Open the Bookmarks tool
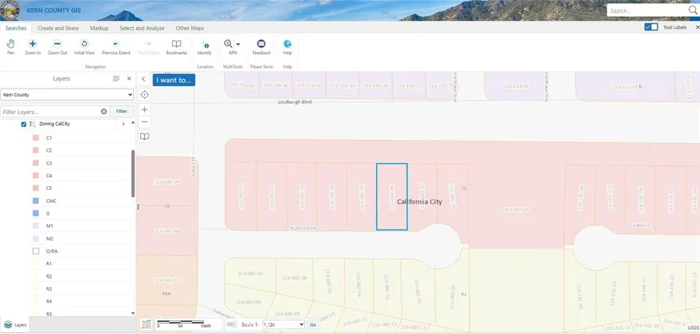Image resolution: width=700 pixels, height=334 pixels. (176, 46)
